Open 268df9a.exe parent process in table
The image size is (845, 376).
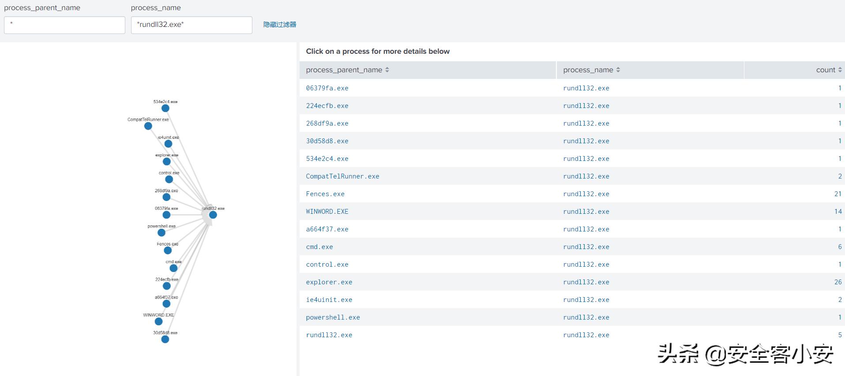327,123
